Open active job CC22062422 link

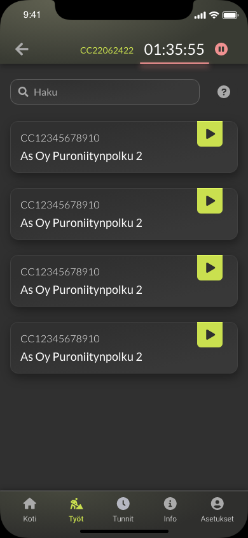[107, 50]
